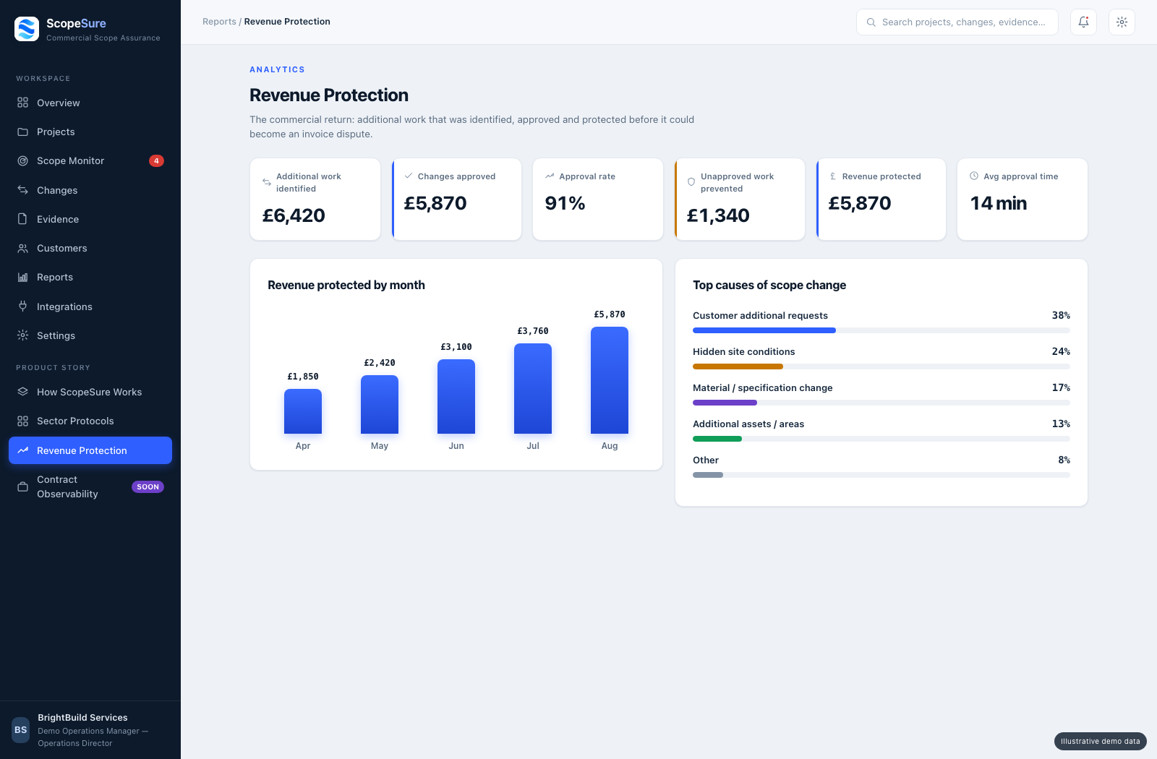
Task: Select Contract Observability item
Action: 90,486
